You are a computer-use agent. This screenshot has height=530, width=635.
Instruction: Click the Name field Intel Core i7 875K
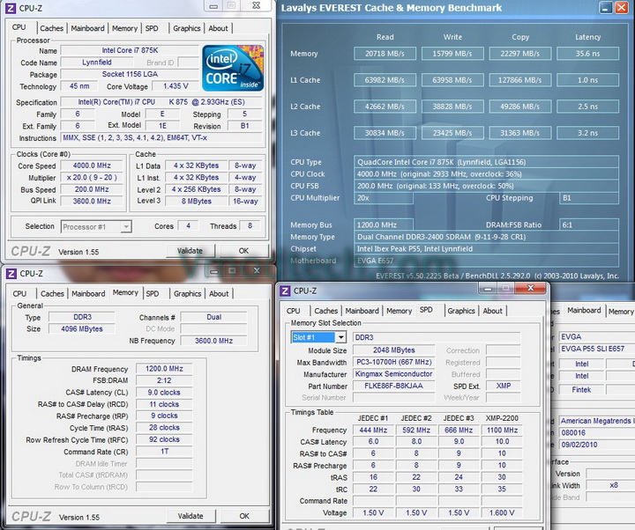pos(130,50)
